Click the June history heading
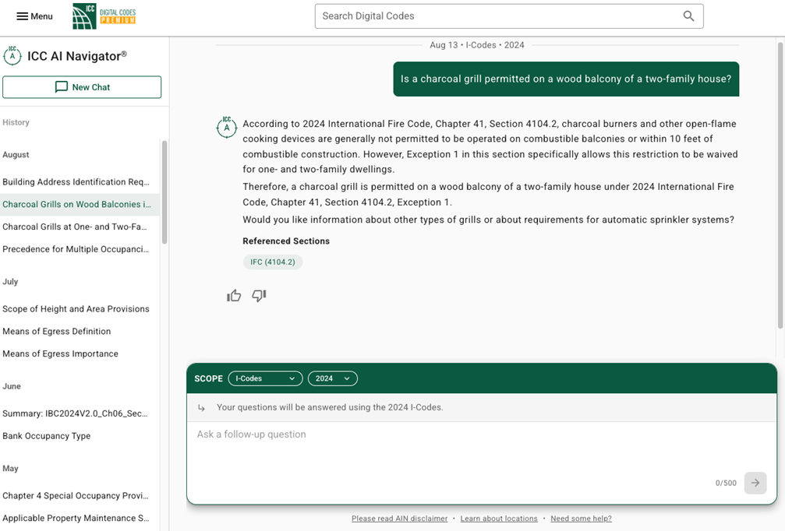The height and width of the screenshot is (531, 785). (x=12, y=386)
